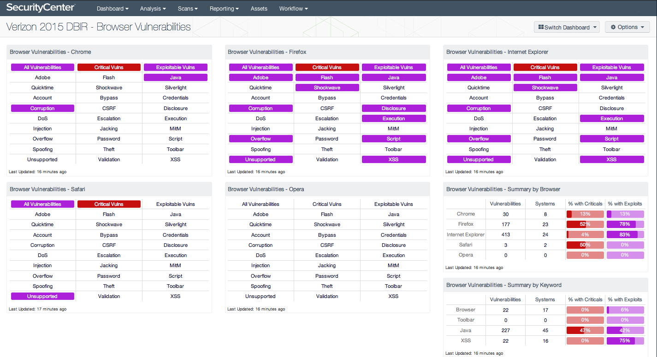Open the Options gear dropdown
This screenshot has width=657, height=357.
tap(627, 27)
